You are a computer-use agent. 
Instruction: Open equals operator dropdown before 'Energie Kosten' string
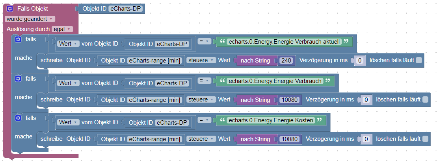point(205,120)
